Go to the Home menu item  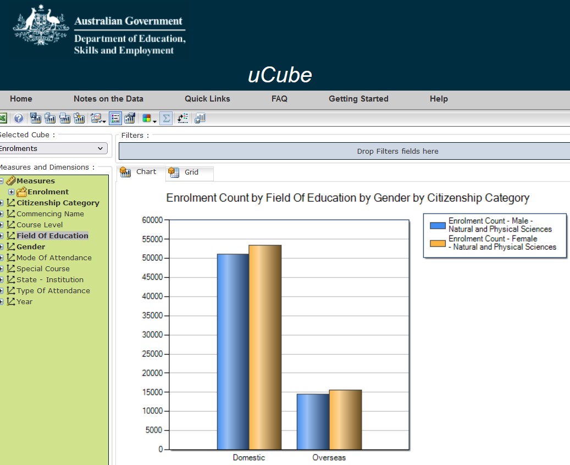(21, 99)
